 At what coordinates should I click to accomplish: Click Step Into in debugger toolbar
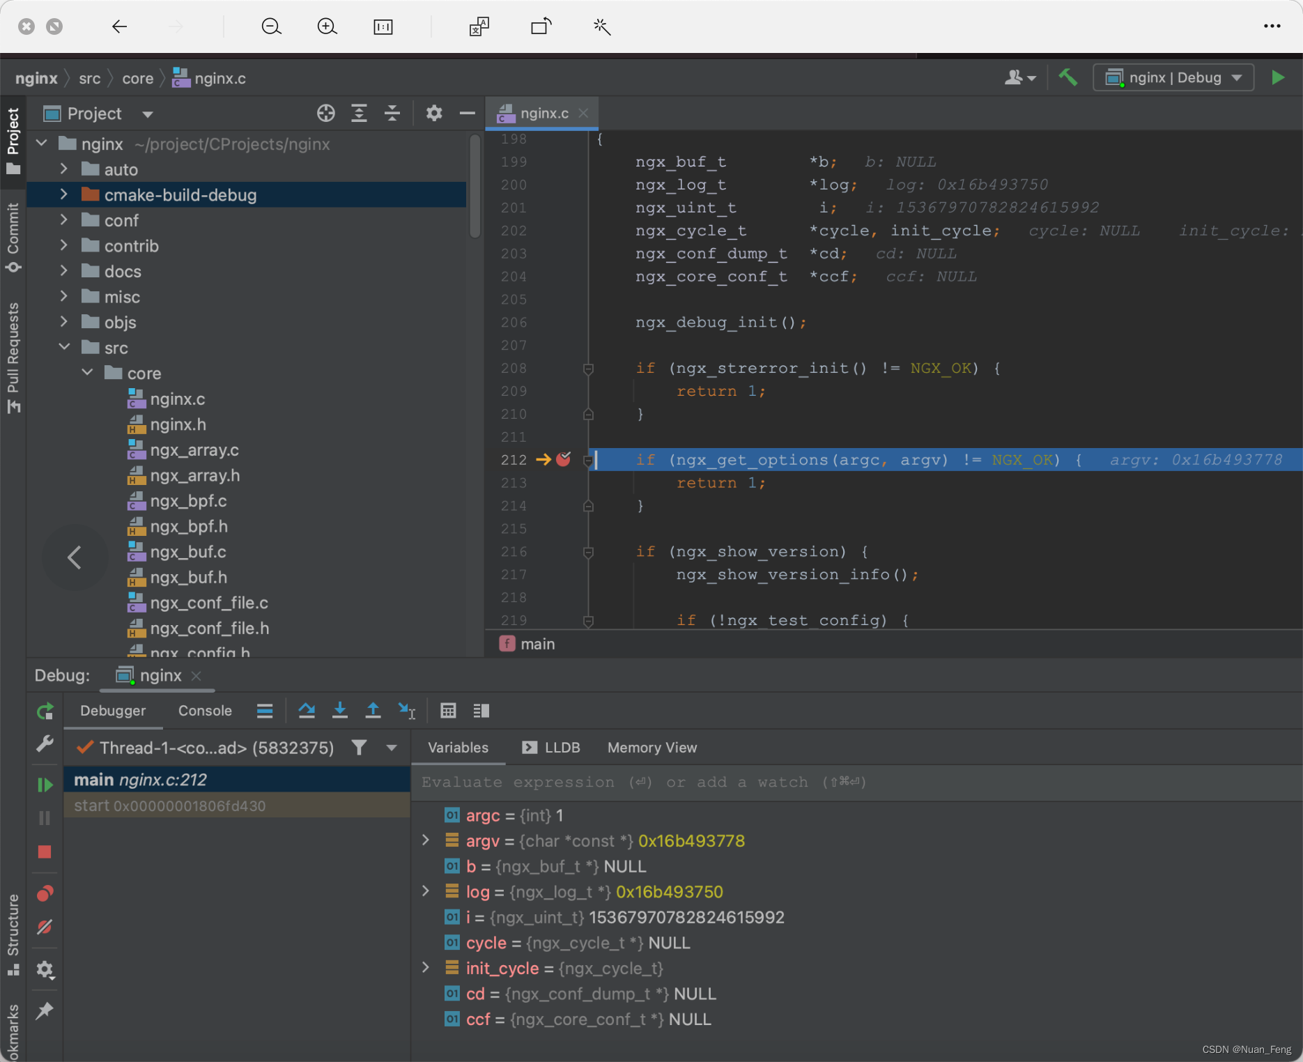pyautogui.click(x=340, y=711)
